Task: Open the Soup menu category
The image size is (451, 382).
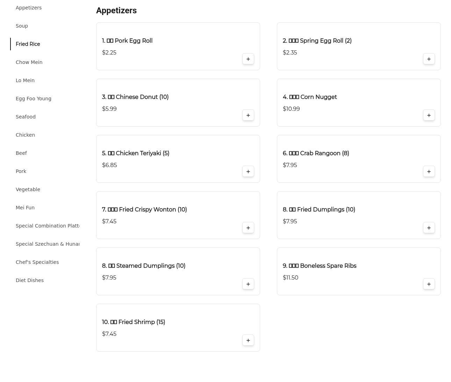Action: 22,26
